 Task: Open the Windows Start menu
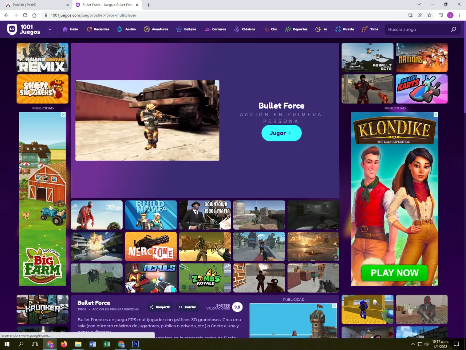(x=7, y=344)
